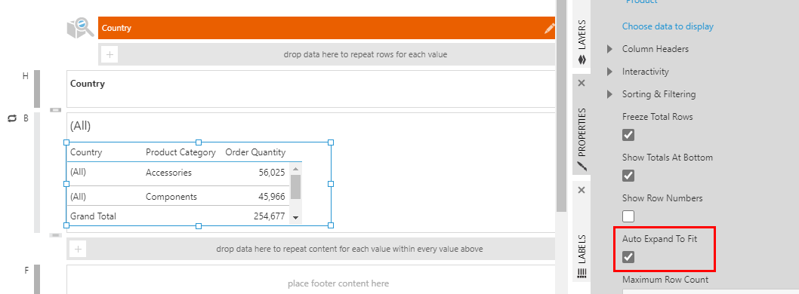Click the data cube magnifier icon
799x294 pixels.
pos(81,28)
